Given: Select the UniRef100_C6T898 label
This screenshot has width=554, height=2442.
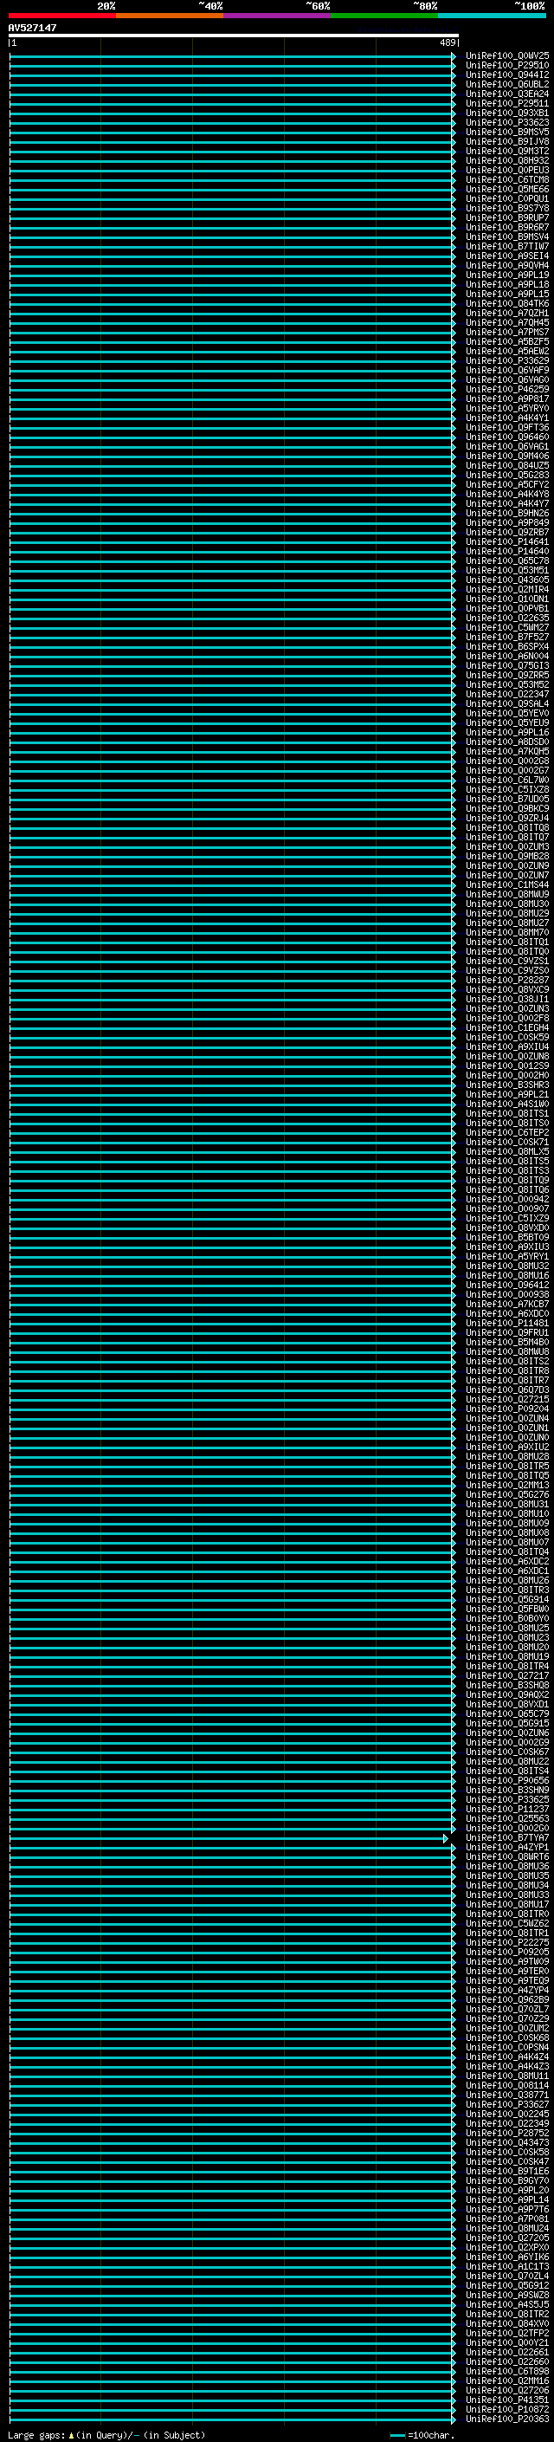Looking at the screenshot, I should point(507,2371).
